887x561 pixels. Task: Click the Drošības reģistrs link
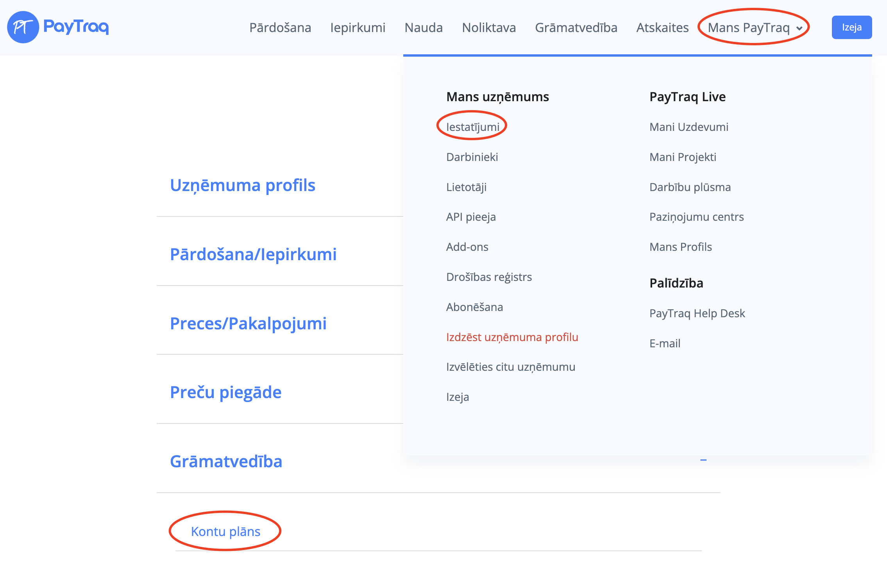click(489, 277)
